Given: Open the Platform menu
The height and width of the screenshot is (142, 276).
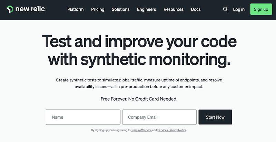Looking at the screenshot, I should click(x=76, y=9).
